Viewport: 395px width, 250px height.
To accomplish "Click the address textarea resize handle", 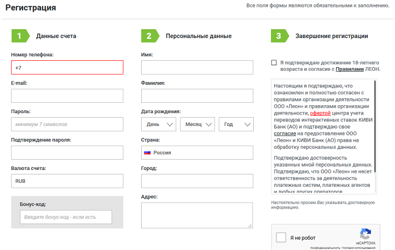I will coord(249,225).
